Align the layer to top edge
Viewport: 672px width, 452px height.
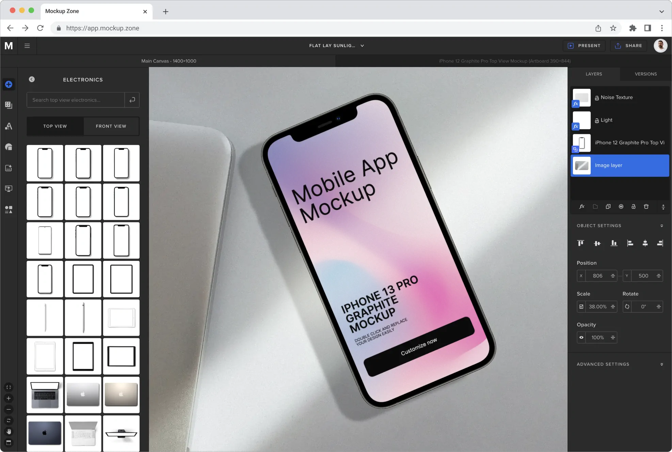[580, 243]
